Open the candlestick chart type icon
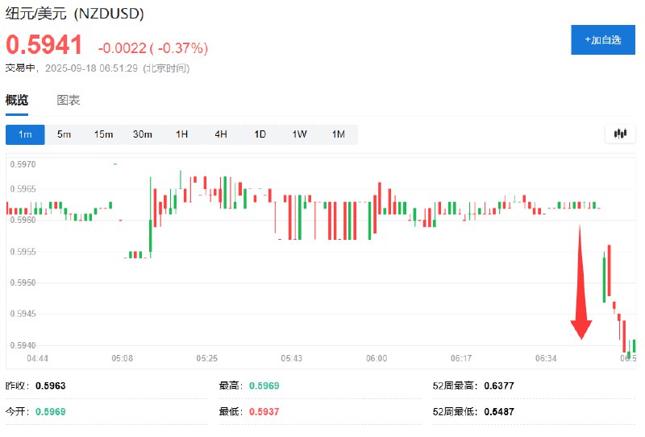The width and height of the screenshot is (645, 437). 620,134
